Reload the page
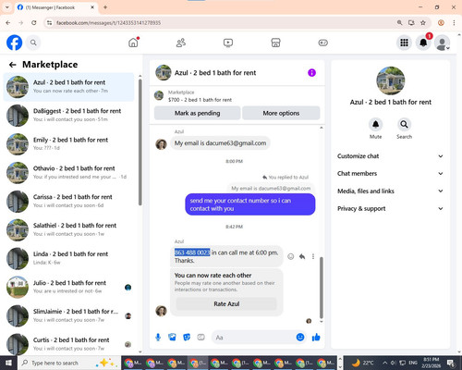 click(x=34, y=23)
